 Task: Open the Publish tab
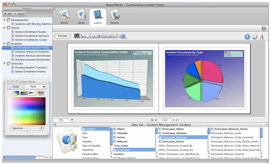114,17
